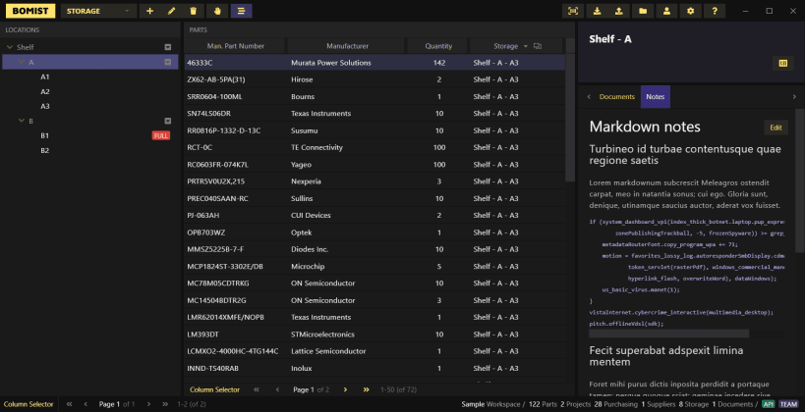Open the user account icon
The height and width of the screenshot is (412, 805).
click(x=666, y=11)
